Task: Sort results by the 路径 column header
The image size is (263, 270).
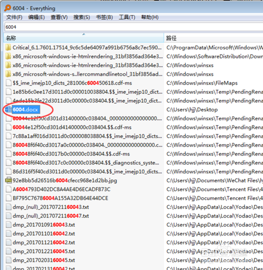Action: tap(214, 38)
